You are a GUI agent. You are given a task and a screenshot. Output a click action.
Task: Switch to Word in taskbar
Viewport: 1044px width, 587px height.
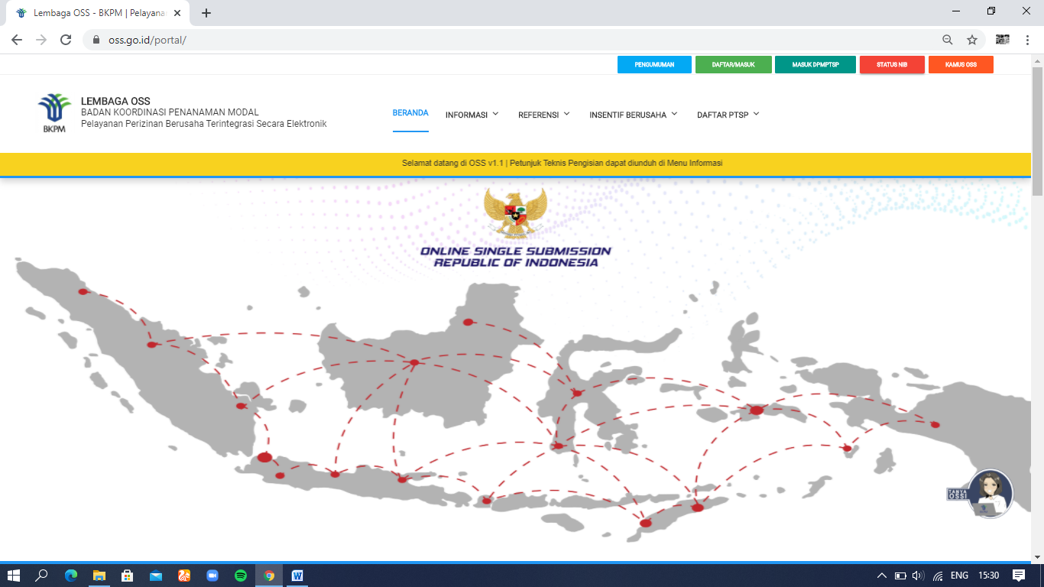[297, 576]
